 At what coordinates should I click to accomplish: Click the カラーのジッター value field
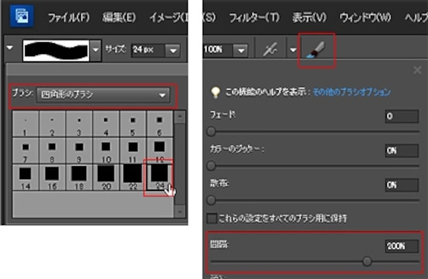pos(402,151)
